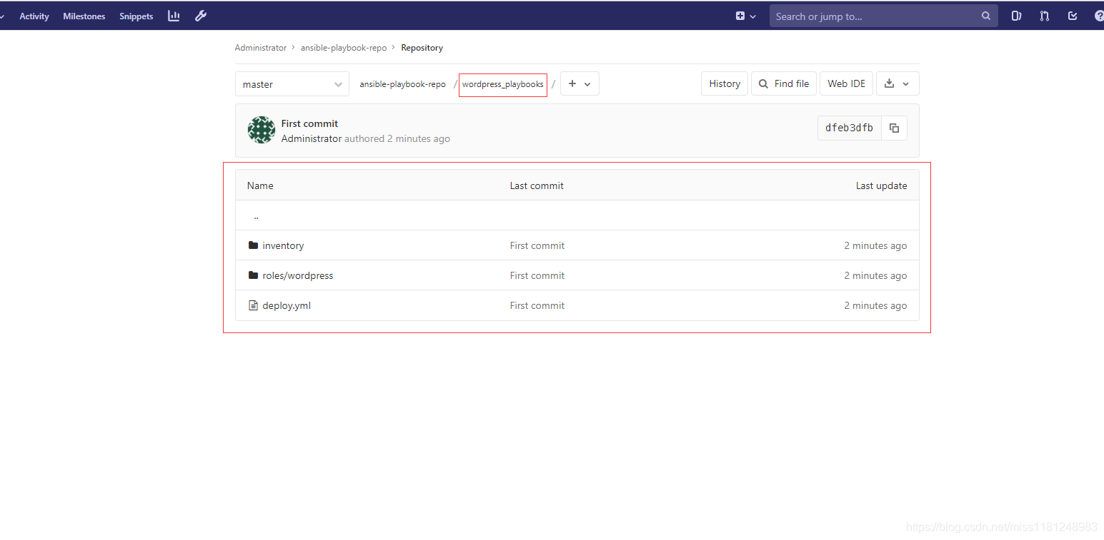The image size is (1104, 540).
Task: Go to ansible-playbook-repo breadcrumb at top
Action: pos(344,48)
